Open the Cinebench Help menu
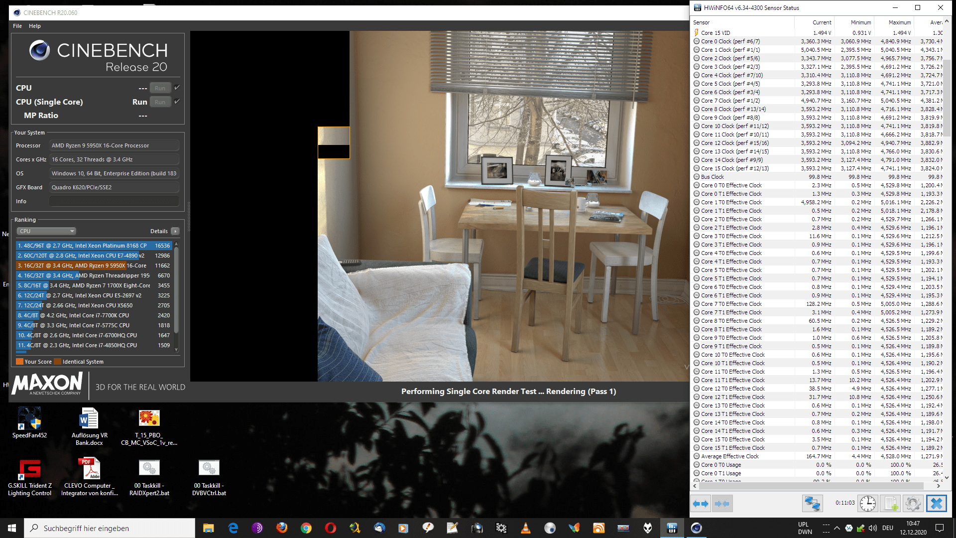This screenshot has width=956, height=538. coord(34,26)
